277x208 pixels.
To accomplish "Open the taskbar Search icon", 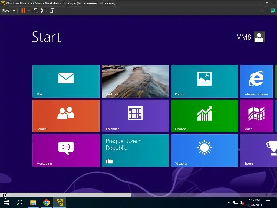I will 19,203.
